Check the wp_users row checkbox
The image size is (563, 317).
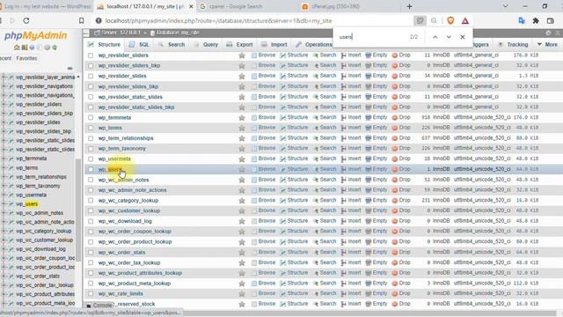coord(91,169)
